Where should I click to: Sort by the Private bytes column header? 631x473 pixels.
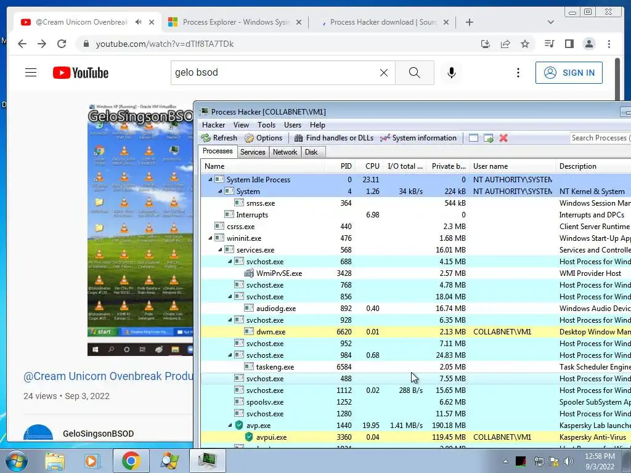pyautogui.click(x=448, y=166)
